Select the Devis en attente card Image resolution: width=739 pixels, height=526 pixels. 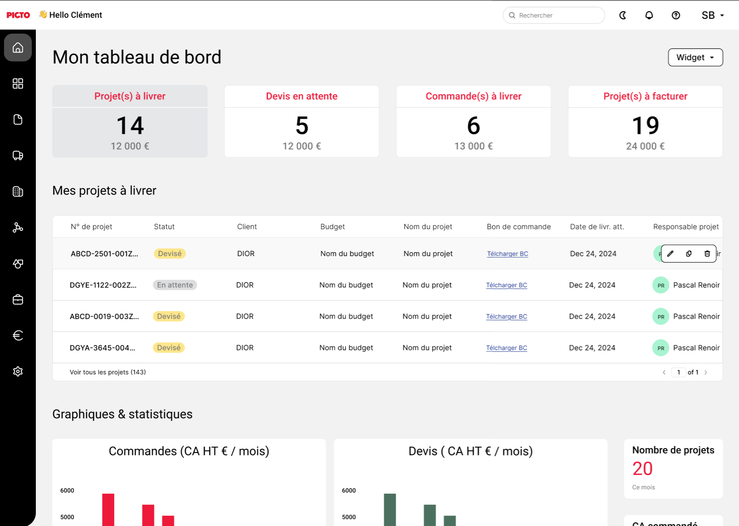pos(302,121)
